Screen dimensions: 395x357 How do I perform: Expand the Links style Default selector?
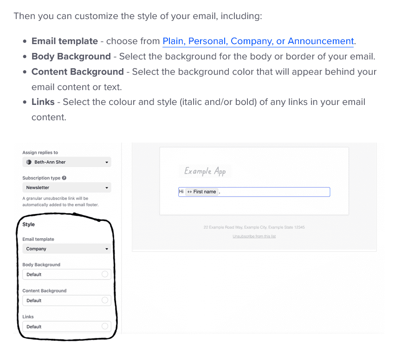67,326
